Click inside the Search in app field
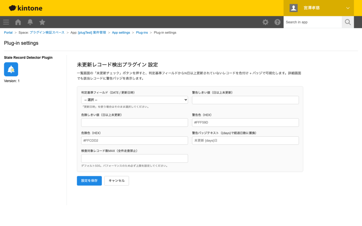 click(313, 22)
